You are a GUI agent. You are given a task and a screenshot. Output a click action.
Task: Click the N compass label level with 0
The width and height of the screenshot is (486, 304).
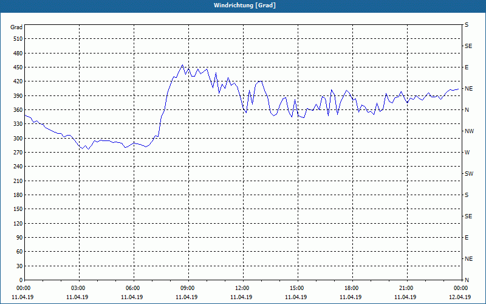click(x=467, y=280)
